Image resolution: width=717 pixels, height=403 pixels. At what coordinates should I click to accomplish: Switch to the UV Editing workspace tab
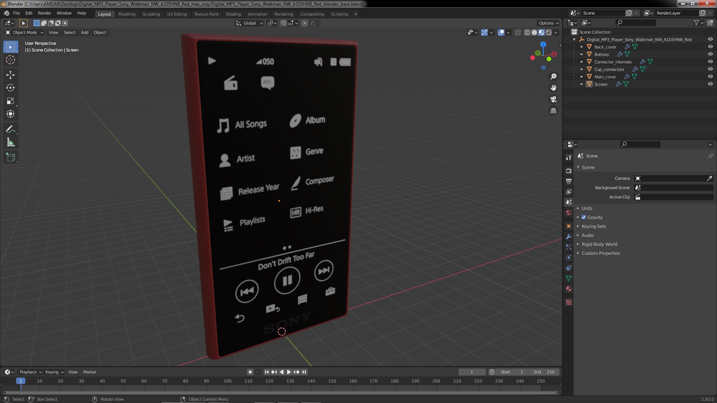[177, 14]
